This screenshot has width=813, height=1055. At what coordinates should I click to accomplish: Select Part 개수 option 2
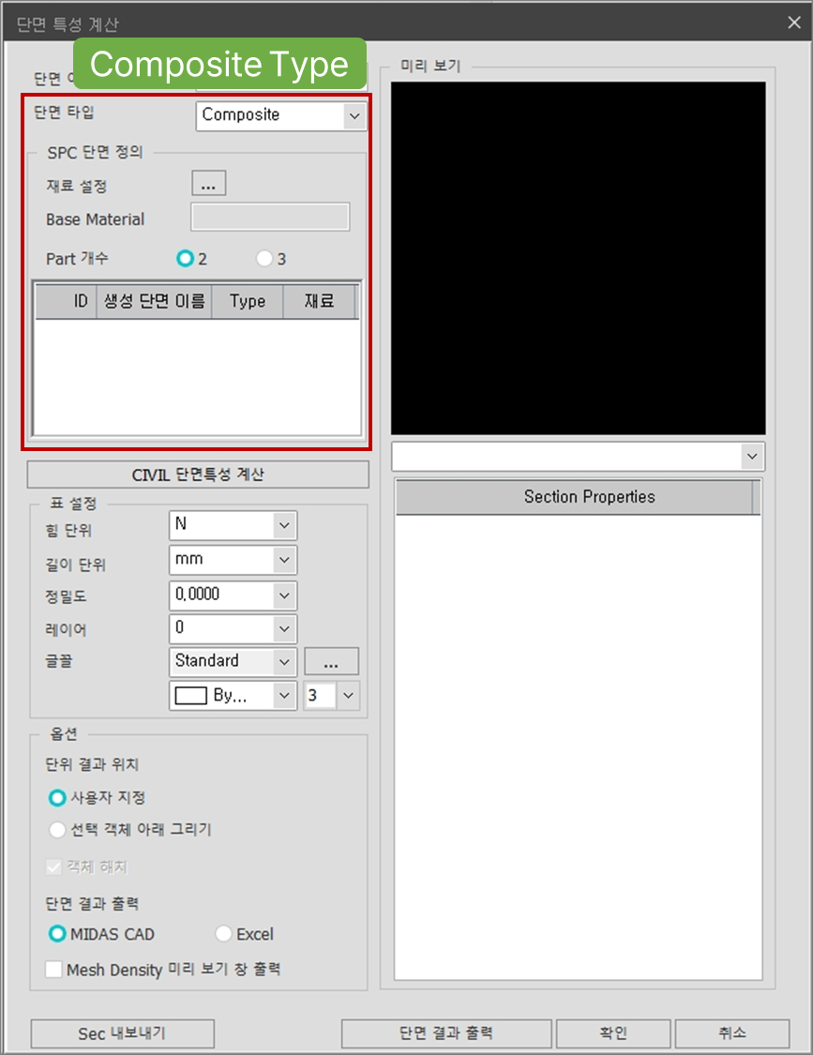tap(187, 258)
